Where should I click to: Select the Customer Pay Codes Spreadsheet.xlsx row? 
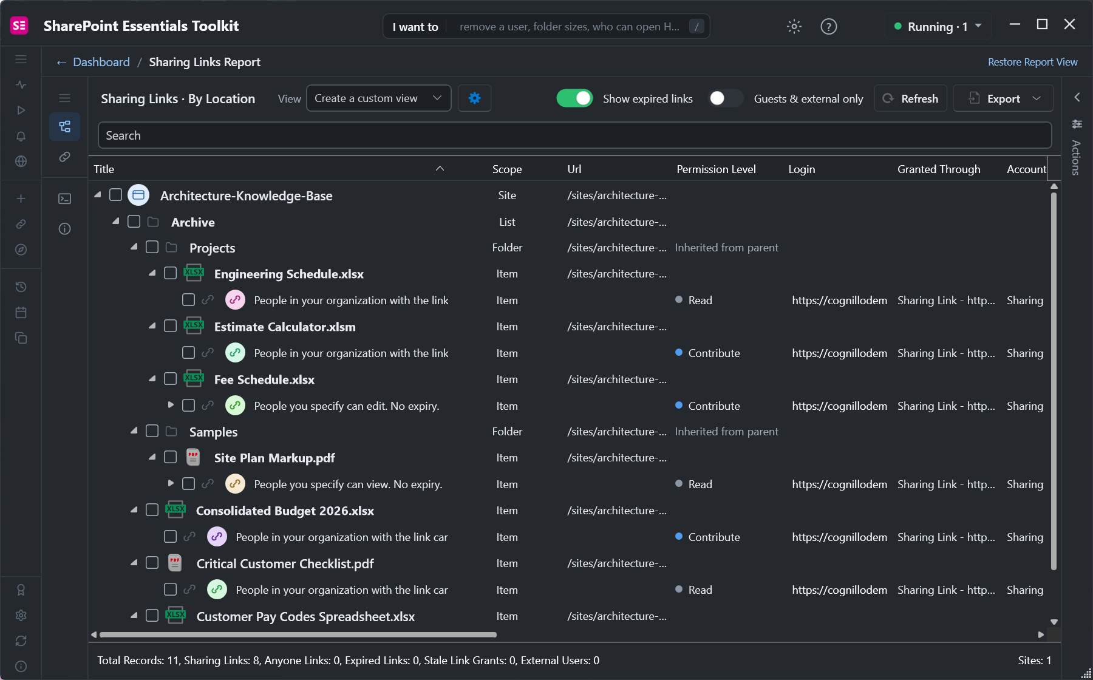pos(569,616)
